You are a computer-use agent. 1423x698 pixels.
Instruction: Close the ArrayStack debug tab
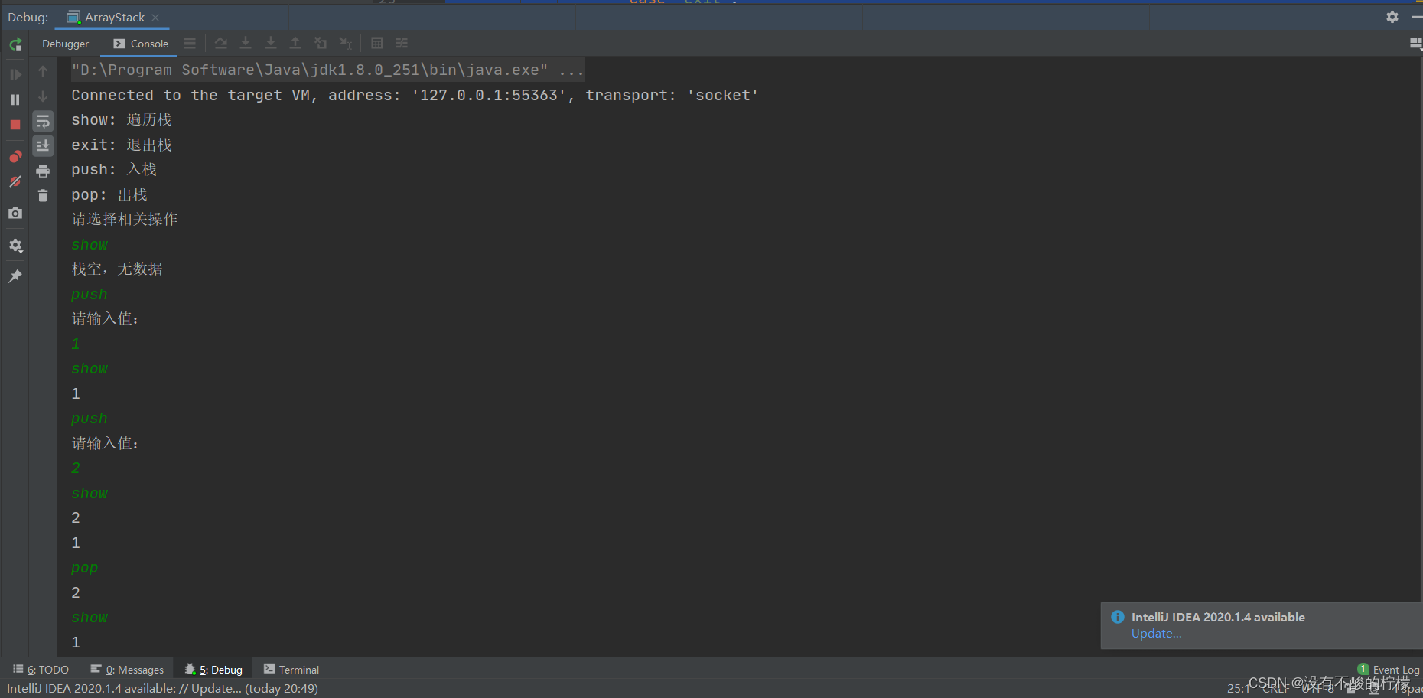[x=155, y=17]
